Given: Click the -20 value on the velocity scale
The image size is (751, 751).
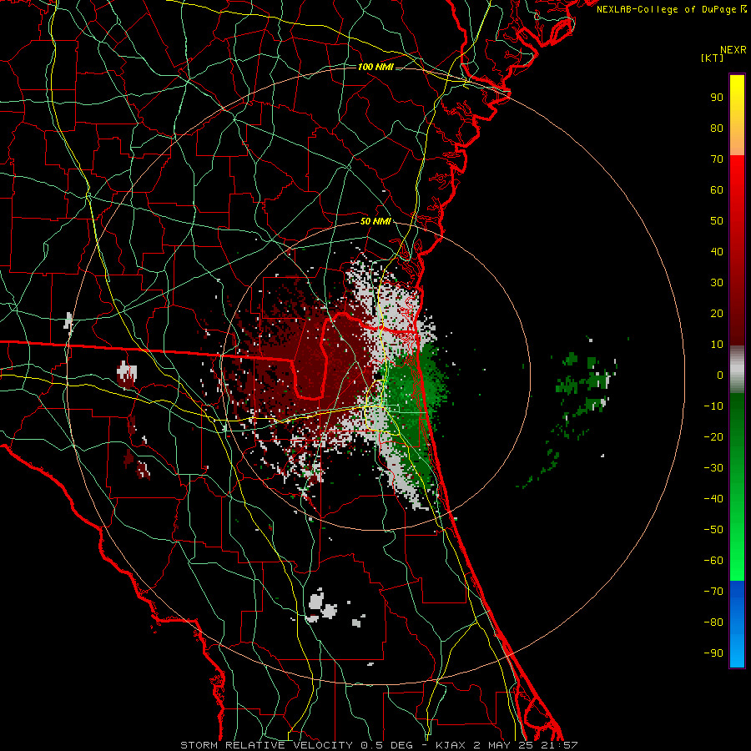Looking at the screenshot, I should 713,437.
